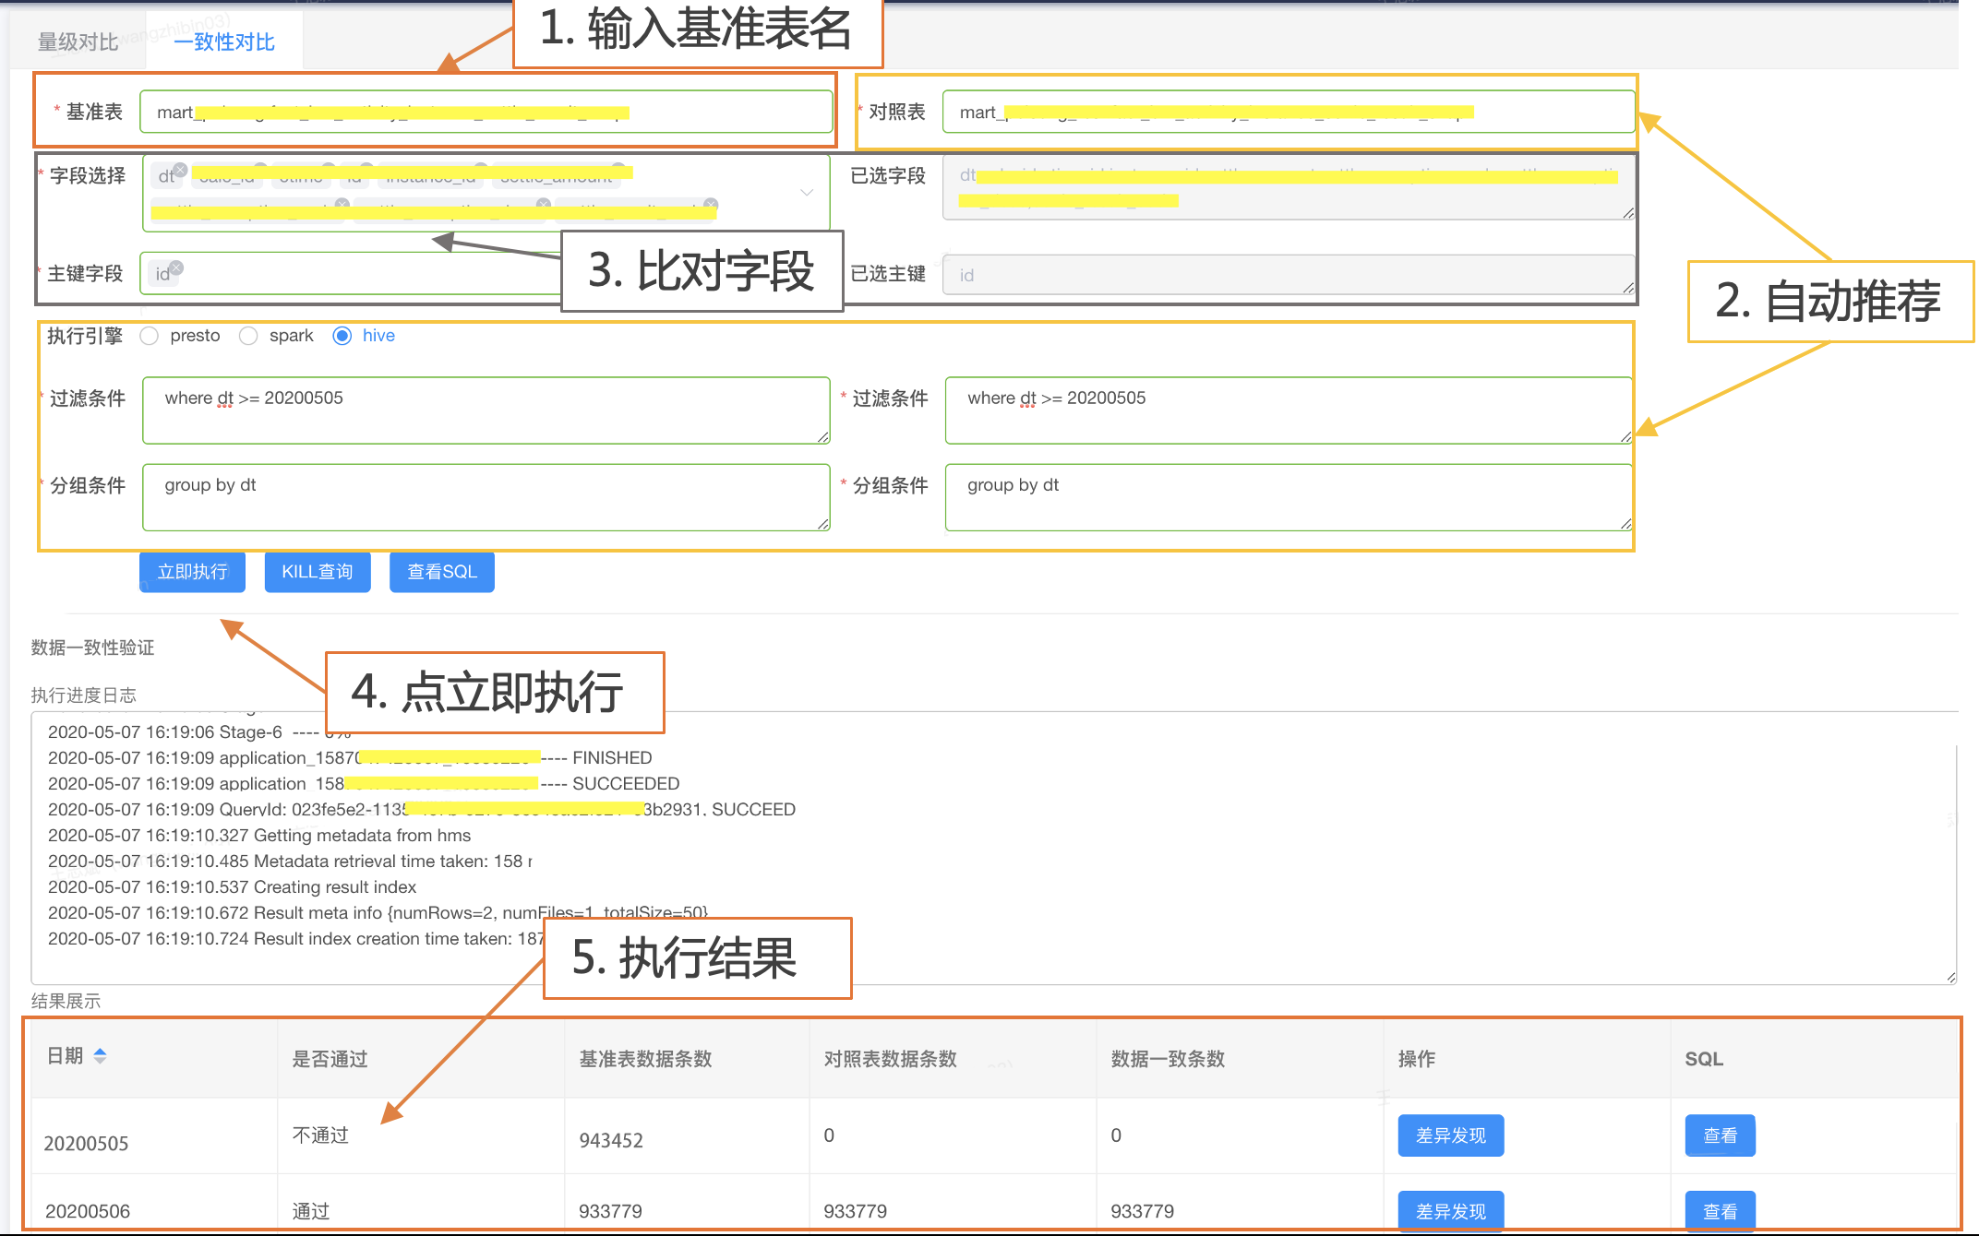Select presto execution engine
The image size is (1979, 1236).
(x=150, y=336)
